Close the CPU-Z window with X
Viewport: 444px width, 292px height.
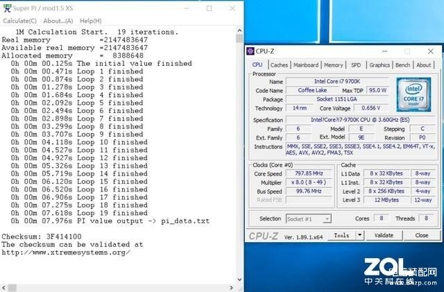pos(430,51)
